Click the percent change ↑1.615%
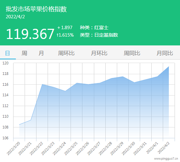This screenshot has height=162, width=180. (65, 35)
